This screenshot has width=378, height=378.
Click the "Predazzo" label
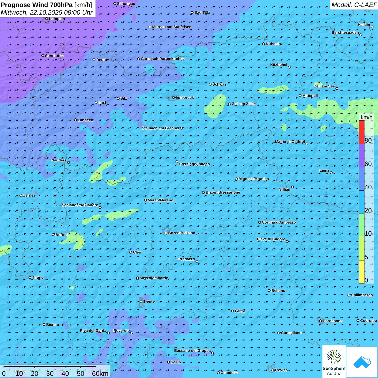[187, 259]
